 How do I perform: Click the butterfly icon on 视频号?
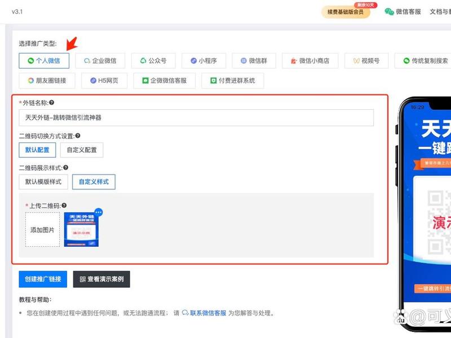tap(356, 61)
